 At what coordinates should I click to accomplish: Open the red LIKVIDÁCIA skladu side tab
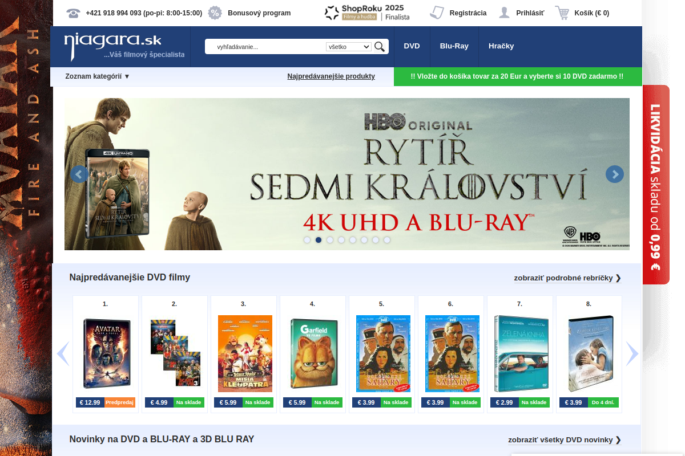[x=656, y=185]
